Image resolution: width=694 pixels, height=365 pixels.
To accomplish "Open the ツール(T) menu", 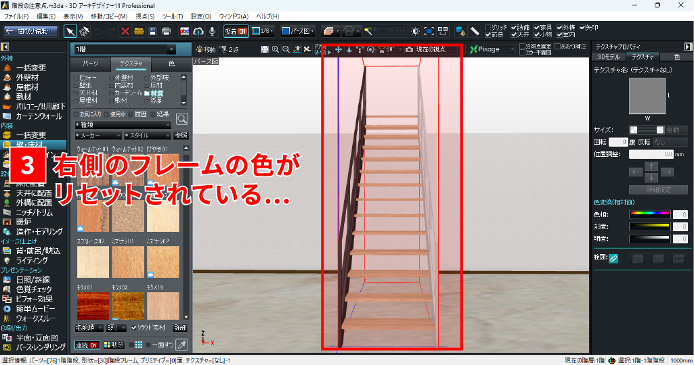I will (x=172, y=16).
